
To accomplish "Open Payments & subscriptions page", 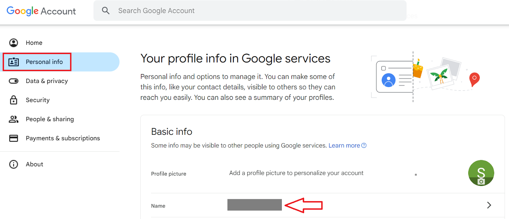I will pyautogui.click(x=63, y=138).
